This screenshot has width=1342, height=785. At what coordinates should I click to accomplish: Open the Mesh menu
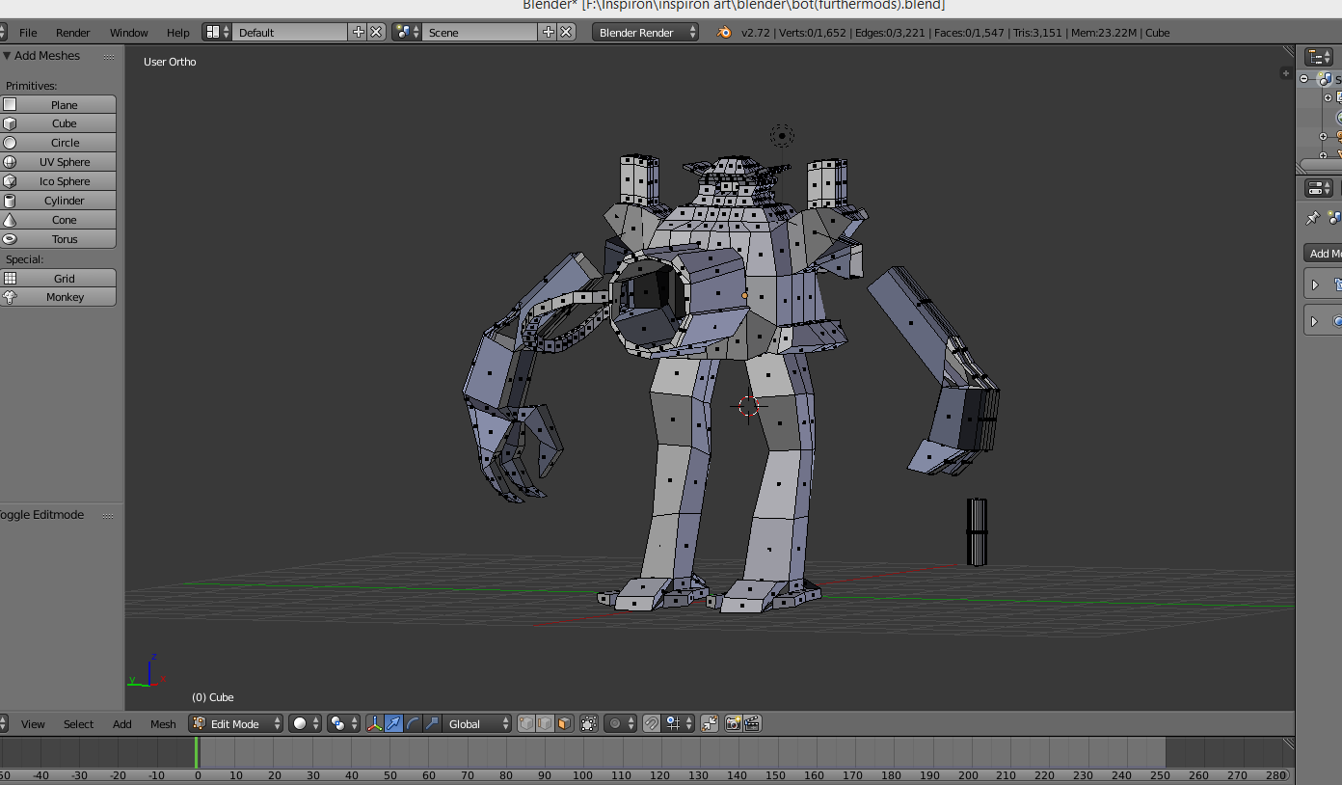(x=163, y=724)
